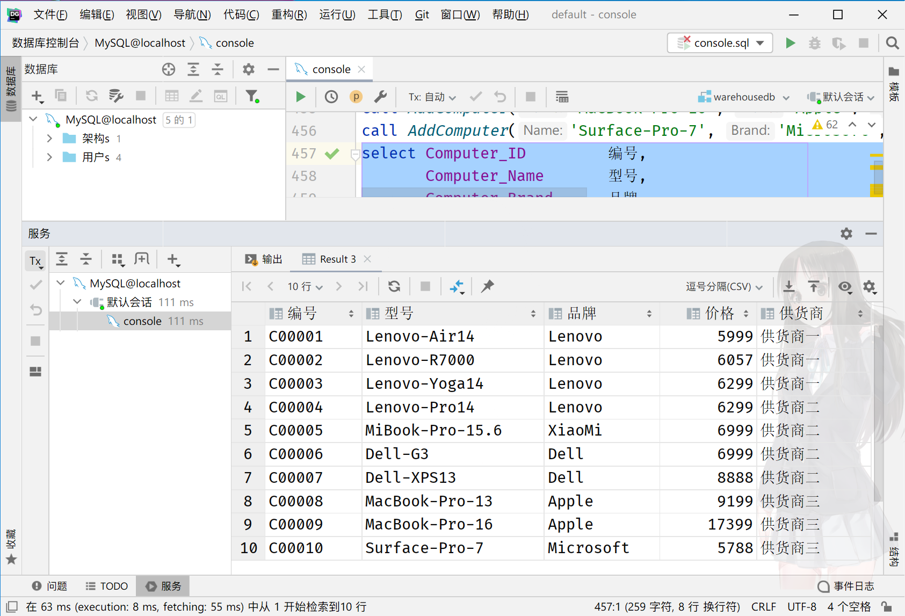Toggle the eye view options in the result toolbar
This screenshot has width=905, height=616.
coord(845,286)
